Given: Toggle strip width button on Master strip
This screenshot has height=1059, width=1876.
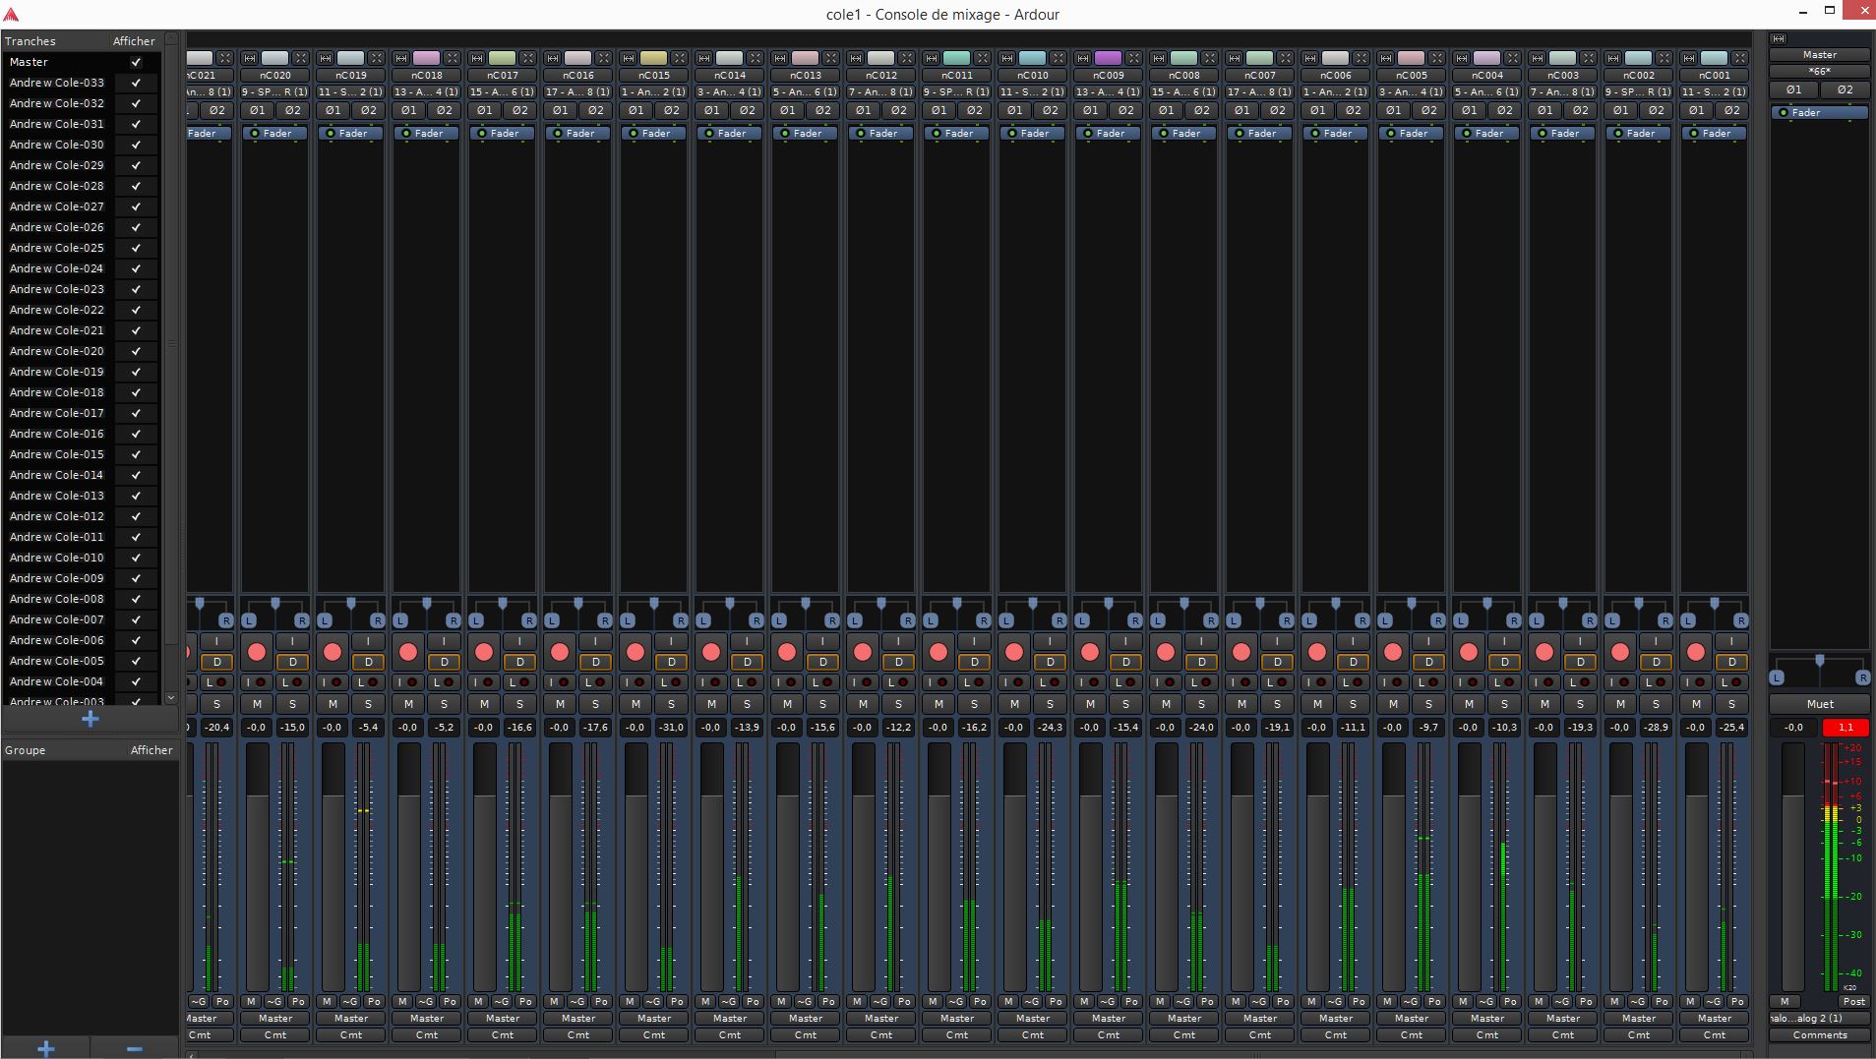Looking at the screenshot, I should tap(1779, 39).
